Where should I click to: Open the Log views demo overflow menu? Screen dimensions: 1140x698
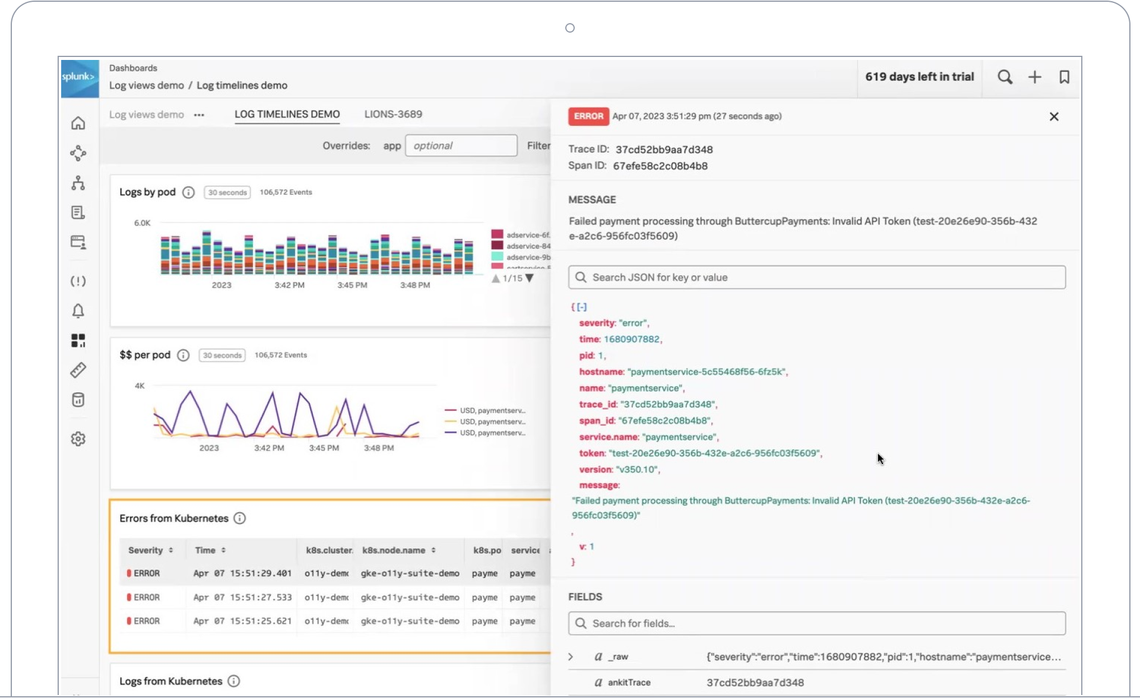[x=198, y=115]
